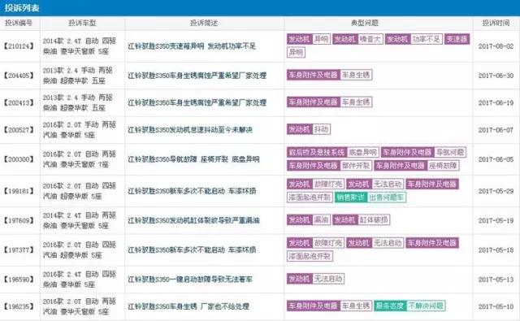Click the 变速器 issue tag
The height and width of the screenshot is (321, 520).
pyautogui.click(x=457, y=39)
